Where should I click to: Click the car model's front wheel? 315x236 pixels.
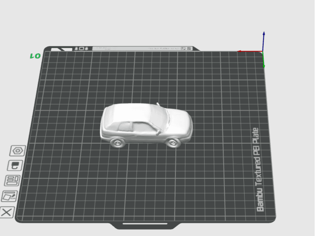click(173, 143)
